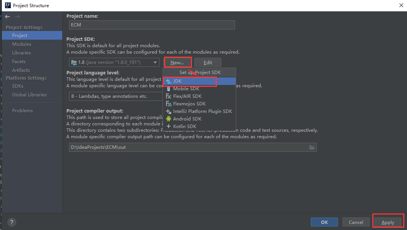Choose IntelliJ Platform Plugin SDK

(x=199, y=111)
